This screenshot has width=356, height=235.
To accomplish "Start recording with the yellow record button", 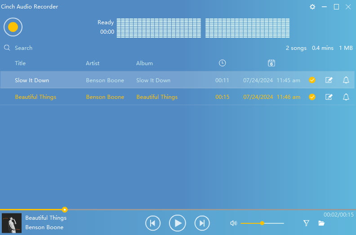I will click(13, 27).
